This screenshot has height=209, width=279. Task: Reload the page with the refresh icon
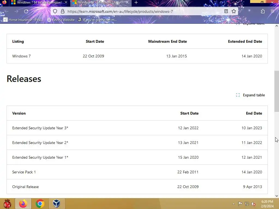coord(26,11)
